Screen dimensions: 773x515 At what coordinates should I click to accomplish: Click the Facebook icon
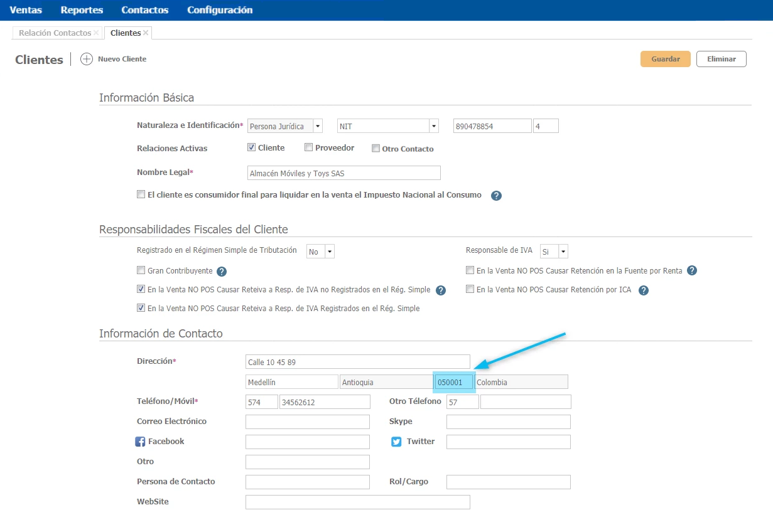tap(141, 442)
